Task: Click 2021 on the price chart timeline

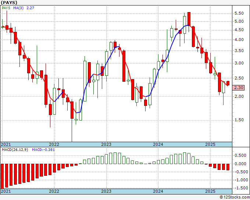Action: [x=6, y=144]
